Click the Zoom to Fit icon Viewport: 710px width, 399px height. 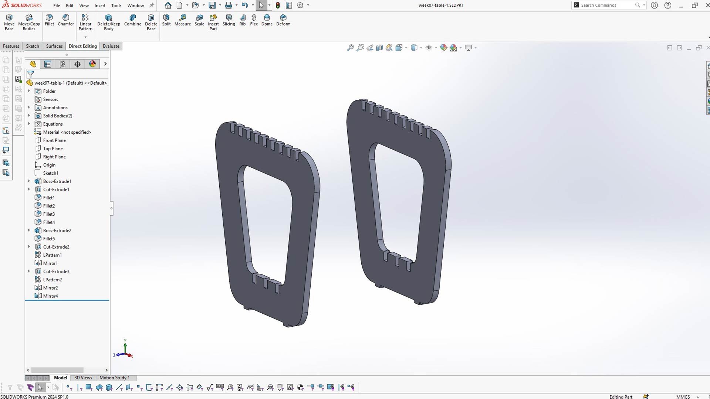(x=350, y=48)
